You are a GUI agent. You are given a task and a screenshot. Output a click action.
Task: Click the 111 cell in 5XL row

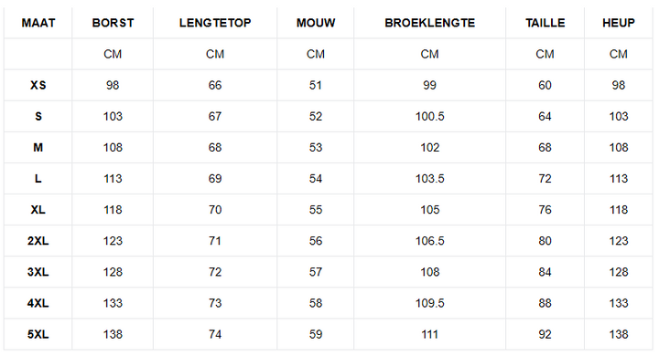point(429,334)
